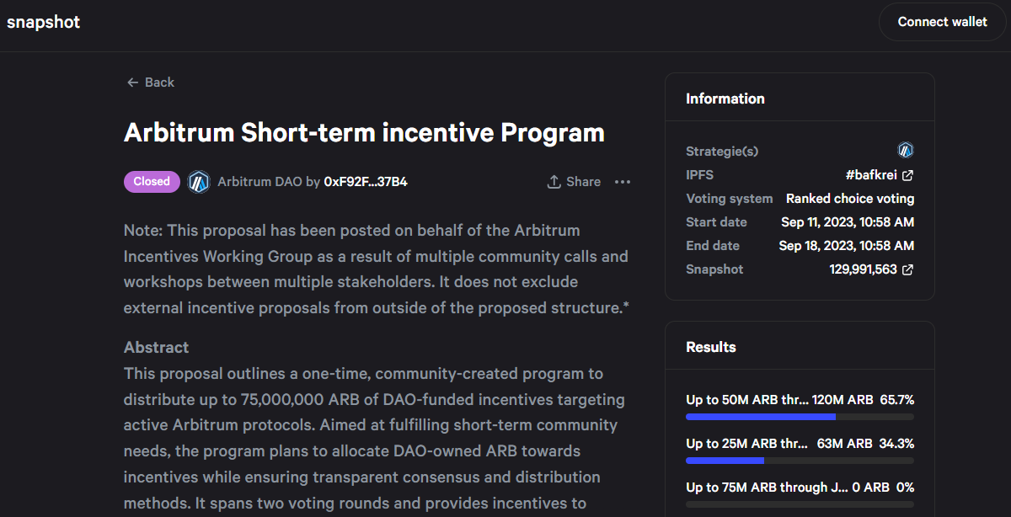Click the Strategie(s) Arbitrum icon

click(x=906, y=151)
